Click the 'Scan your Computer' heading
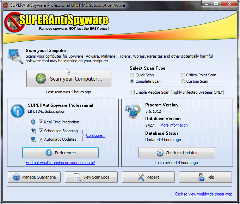Viewport: 240px width, 204px height. [x=46, y=51]
